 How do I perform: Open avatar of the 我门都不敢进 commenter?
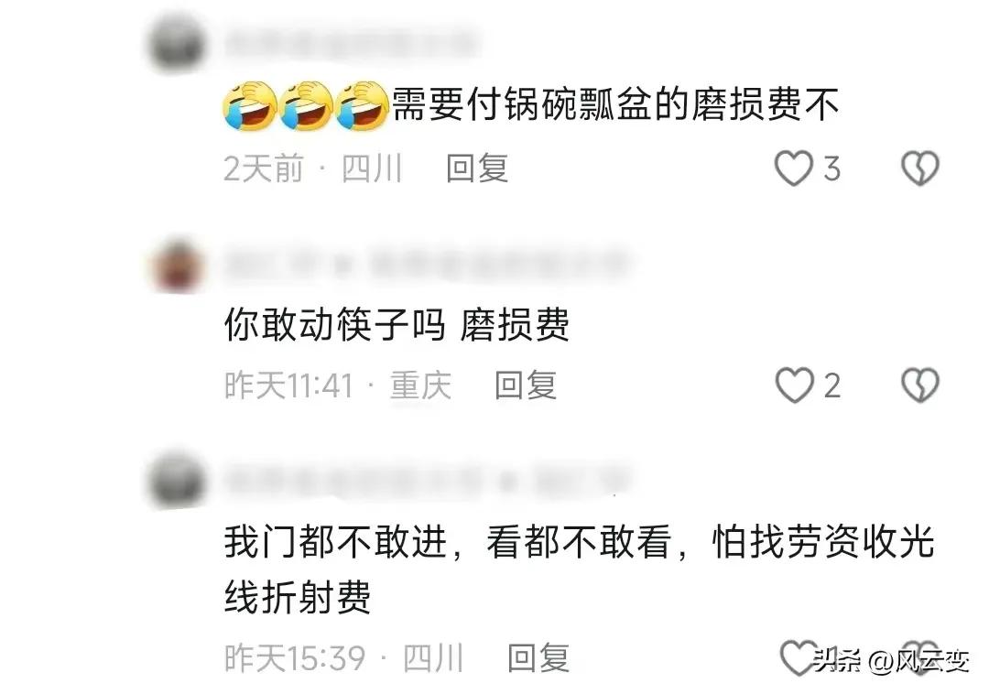click(178, 481)
